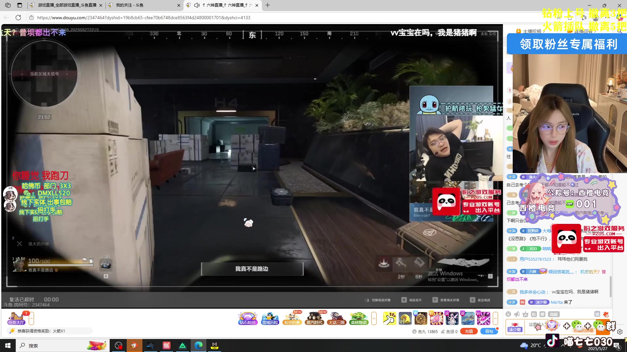Screen dimensions: 627x352
Task: Open the notification center icon
Action: (x=617, y=345)
